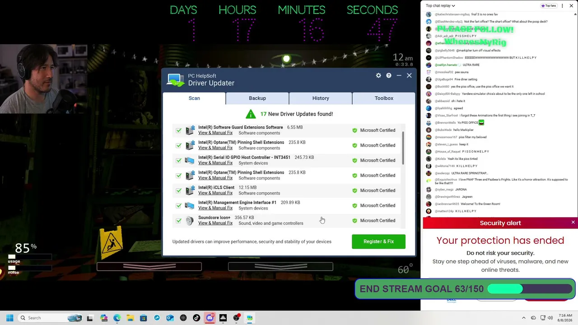Viewport: 578px width, 325px height.
Task: Click the warning triangle beside driver updates found
Action: tap(251, 114)
